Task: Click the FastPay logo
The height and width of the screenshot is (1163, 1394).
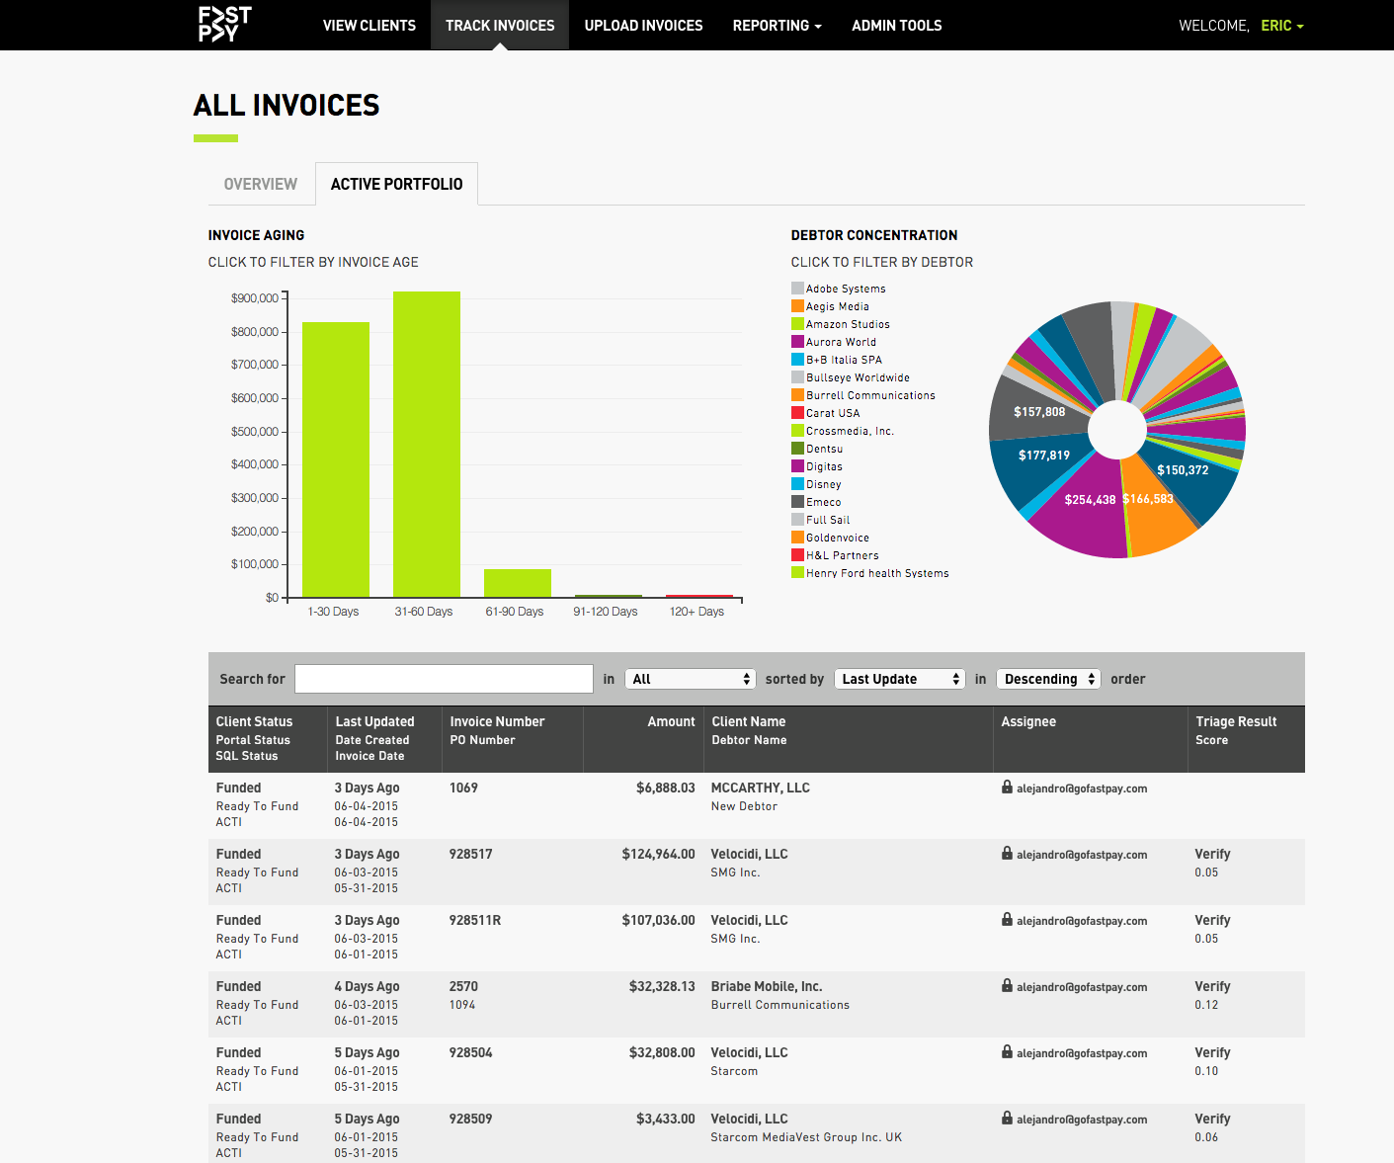Action: [x=225, y=25]
